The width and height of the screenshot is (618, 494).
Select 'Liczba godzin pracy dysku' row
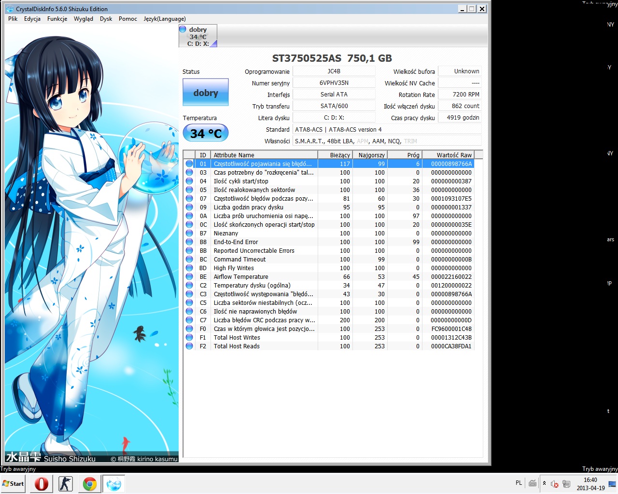329,207
